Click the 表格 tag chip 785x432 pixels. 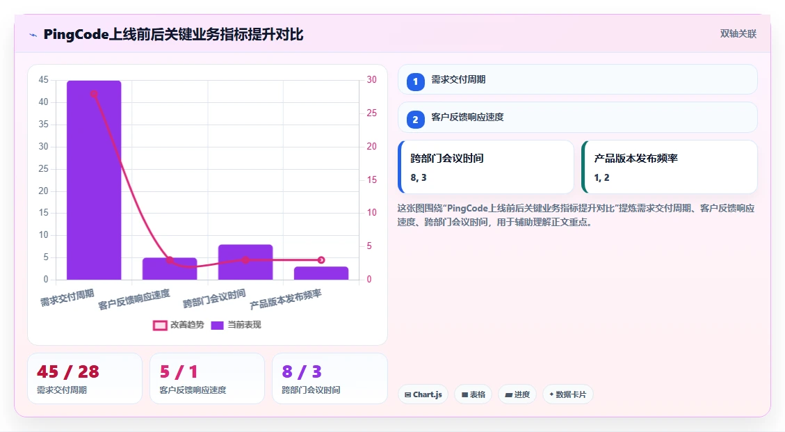473,394
